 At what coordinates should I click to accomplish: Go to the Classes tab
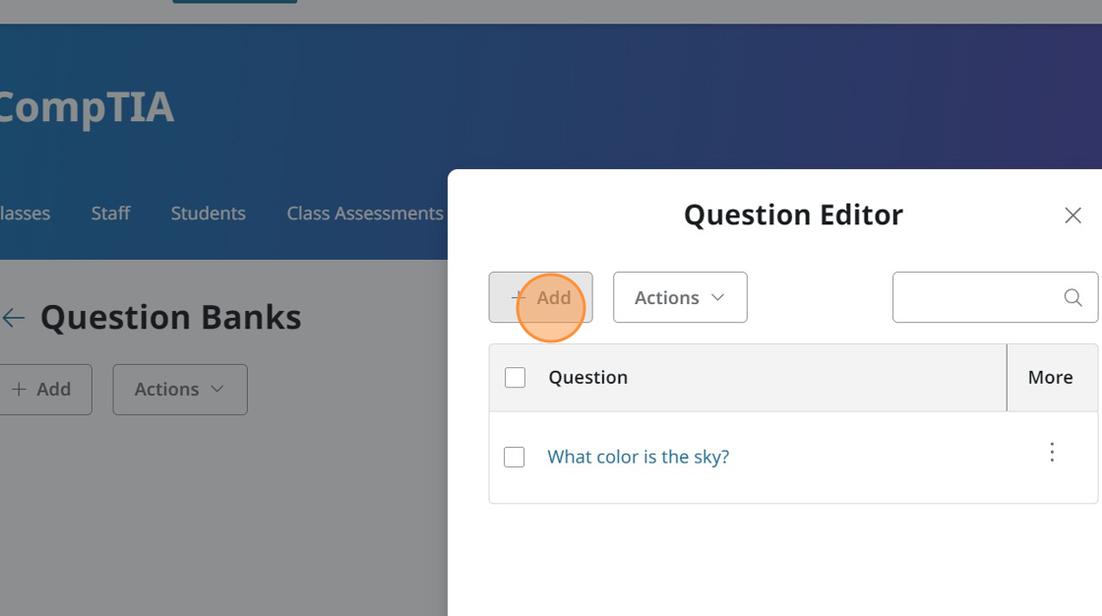[25, 214]
